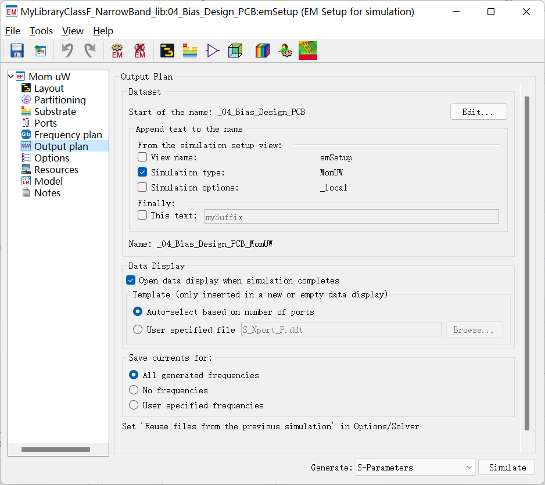Select the Options tree label

52,158
